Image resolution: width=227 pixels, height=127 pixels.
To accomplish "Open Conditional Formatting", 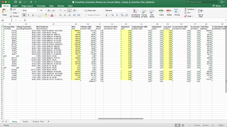I will coord(135,11).
